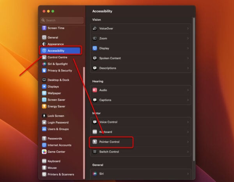Click the General gear icon in sidebar

click(x=44, y=37)
